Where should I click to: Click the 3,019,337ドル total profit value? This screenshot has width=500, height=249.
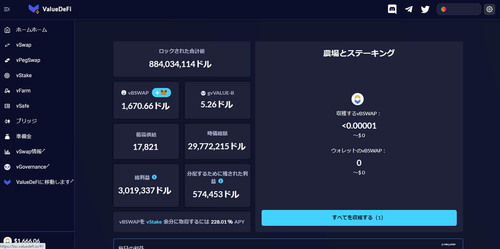click(145, 191)
